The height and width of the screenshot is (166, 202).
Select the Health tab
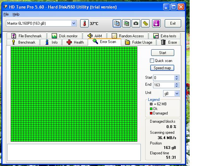click(75, 42)
